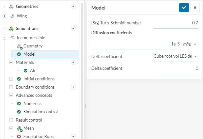The image size is (203, 139).
Task: Click the blue checkmark confirm button
Action: pyautogui.click(x=184, y=8)
